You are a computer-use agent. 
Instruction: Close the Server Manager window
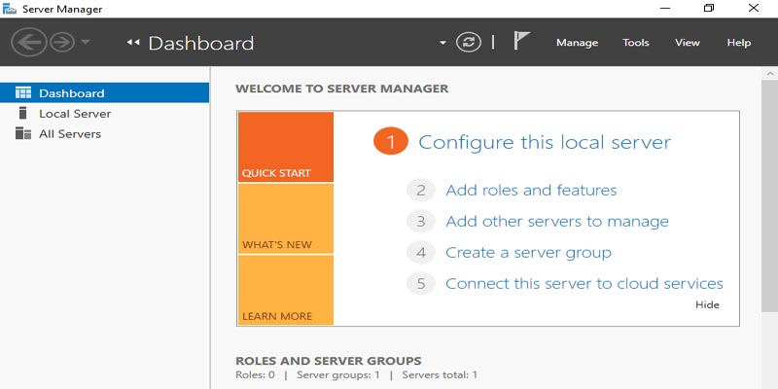tap(753, 9)
